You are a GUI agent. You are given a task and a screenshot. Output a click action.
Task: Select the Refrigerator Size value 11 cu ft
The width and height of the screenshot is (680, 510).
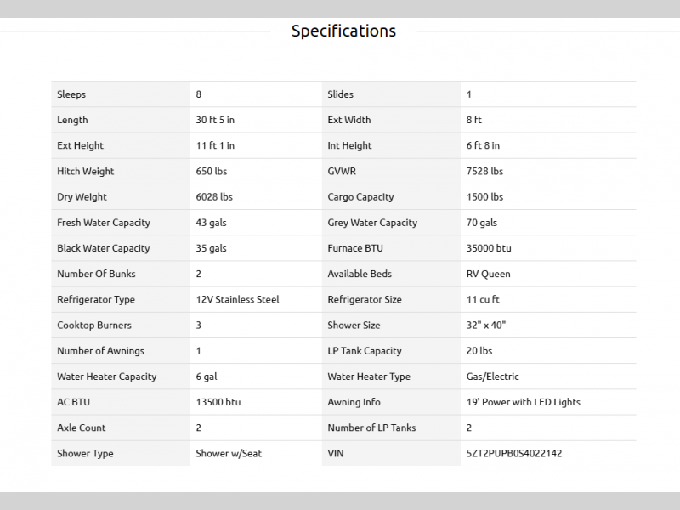(x=484, y=299)
